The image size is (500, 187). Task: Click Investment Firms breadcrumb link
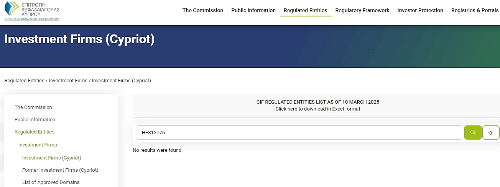(x=68, y=81)
